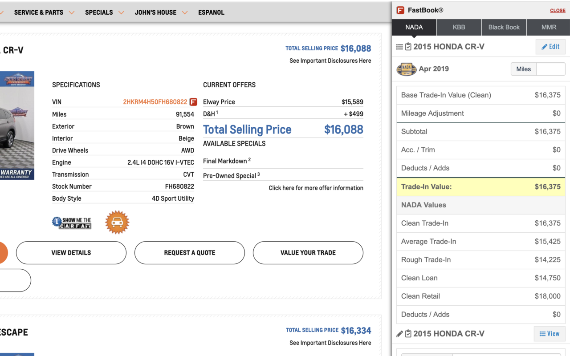Open the Show Me the CARFAX badge

click(72, 223)
